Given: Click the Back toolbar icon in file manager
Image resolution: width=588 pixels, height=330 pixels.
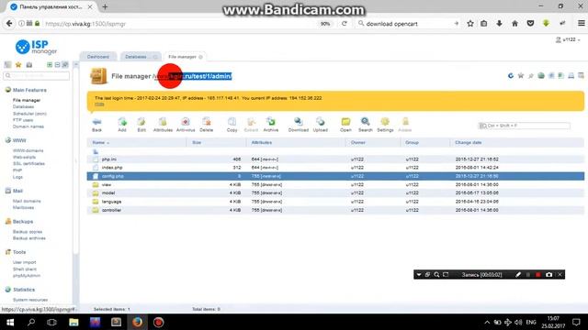Looking at the screenshot, I should click(96, 125).
